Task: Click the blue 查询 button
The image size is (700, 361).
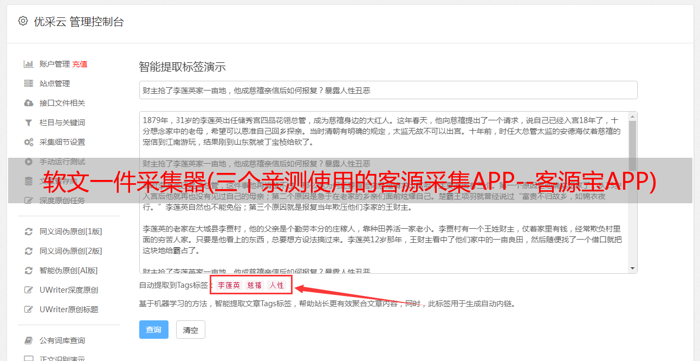Action: click(154, 330)
